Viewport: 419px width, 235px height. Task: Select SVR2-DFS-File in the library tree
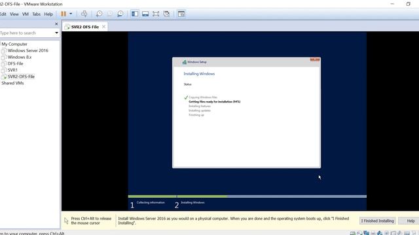[x=21, y=76]
